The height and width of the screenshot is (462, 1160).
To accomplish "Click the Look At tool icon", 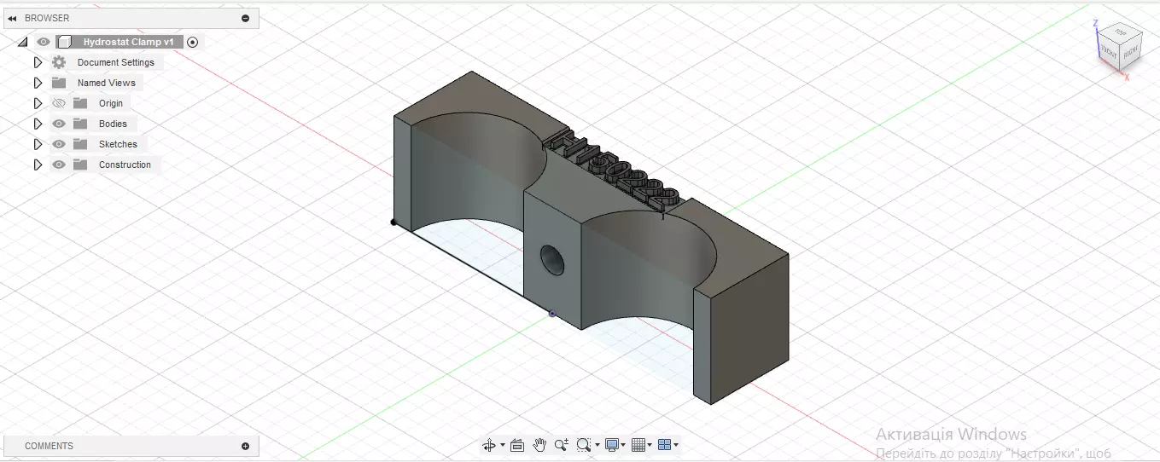I will [517, 445].
